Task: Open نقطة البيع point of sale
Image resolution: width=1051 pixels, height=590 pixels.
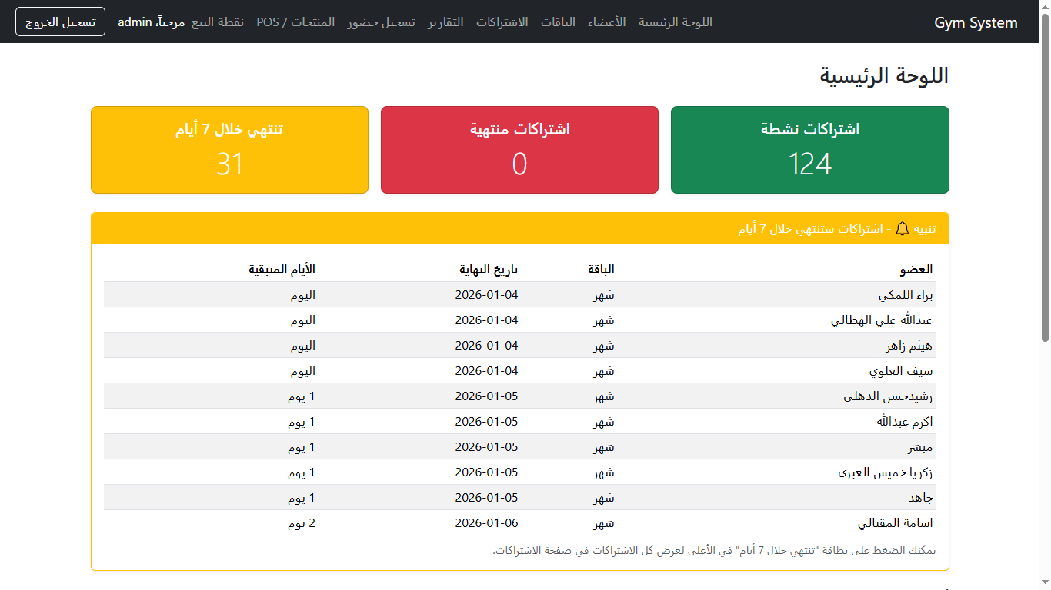Action: point(218,22)
